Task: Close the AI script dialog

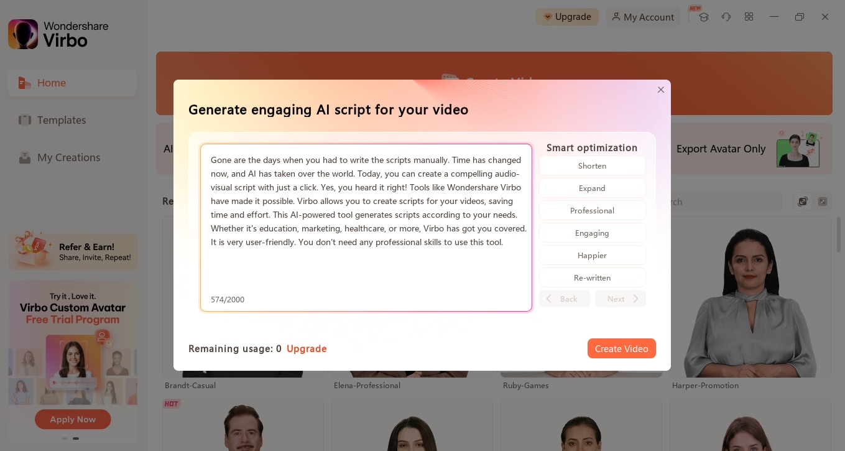Action: click(x=661, y=90)
